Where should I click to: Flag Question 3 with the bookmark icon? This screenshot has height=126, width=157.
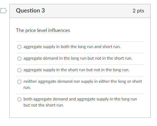tap(4, 11)
